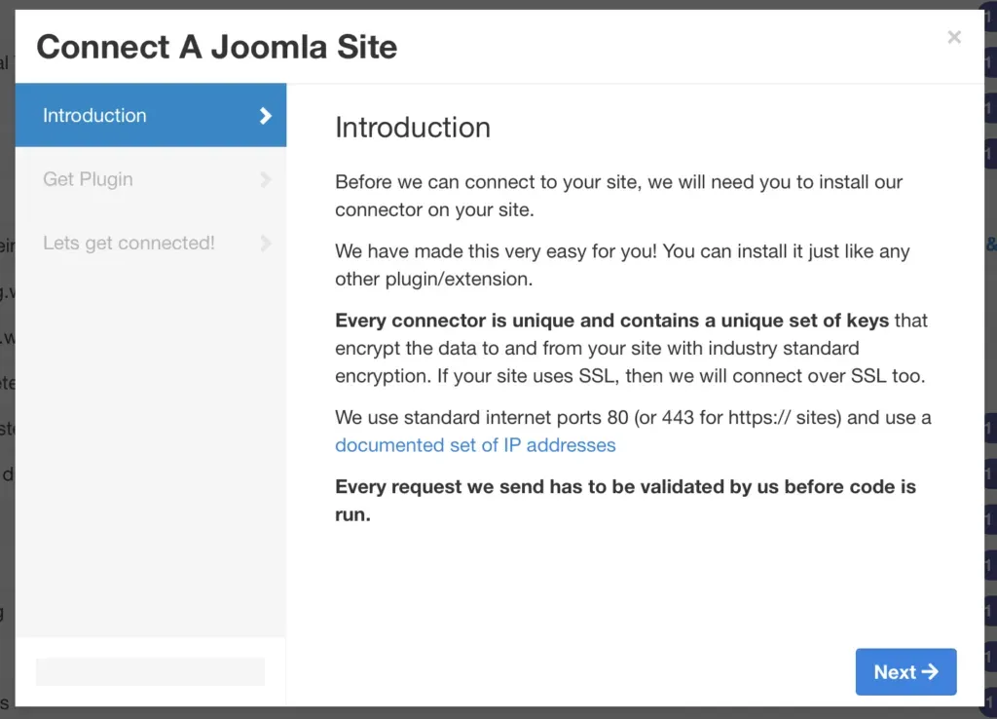This screenshot has height=719, width=997.
Task: Click the "1" badge beside the dialog header
Action: 991,60
